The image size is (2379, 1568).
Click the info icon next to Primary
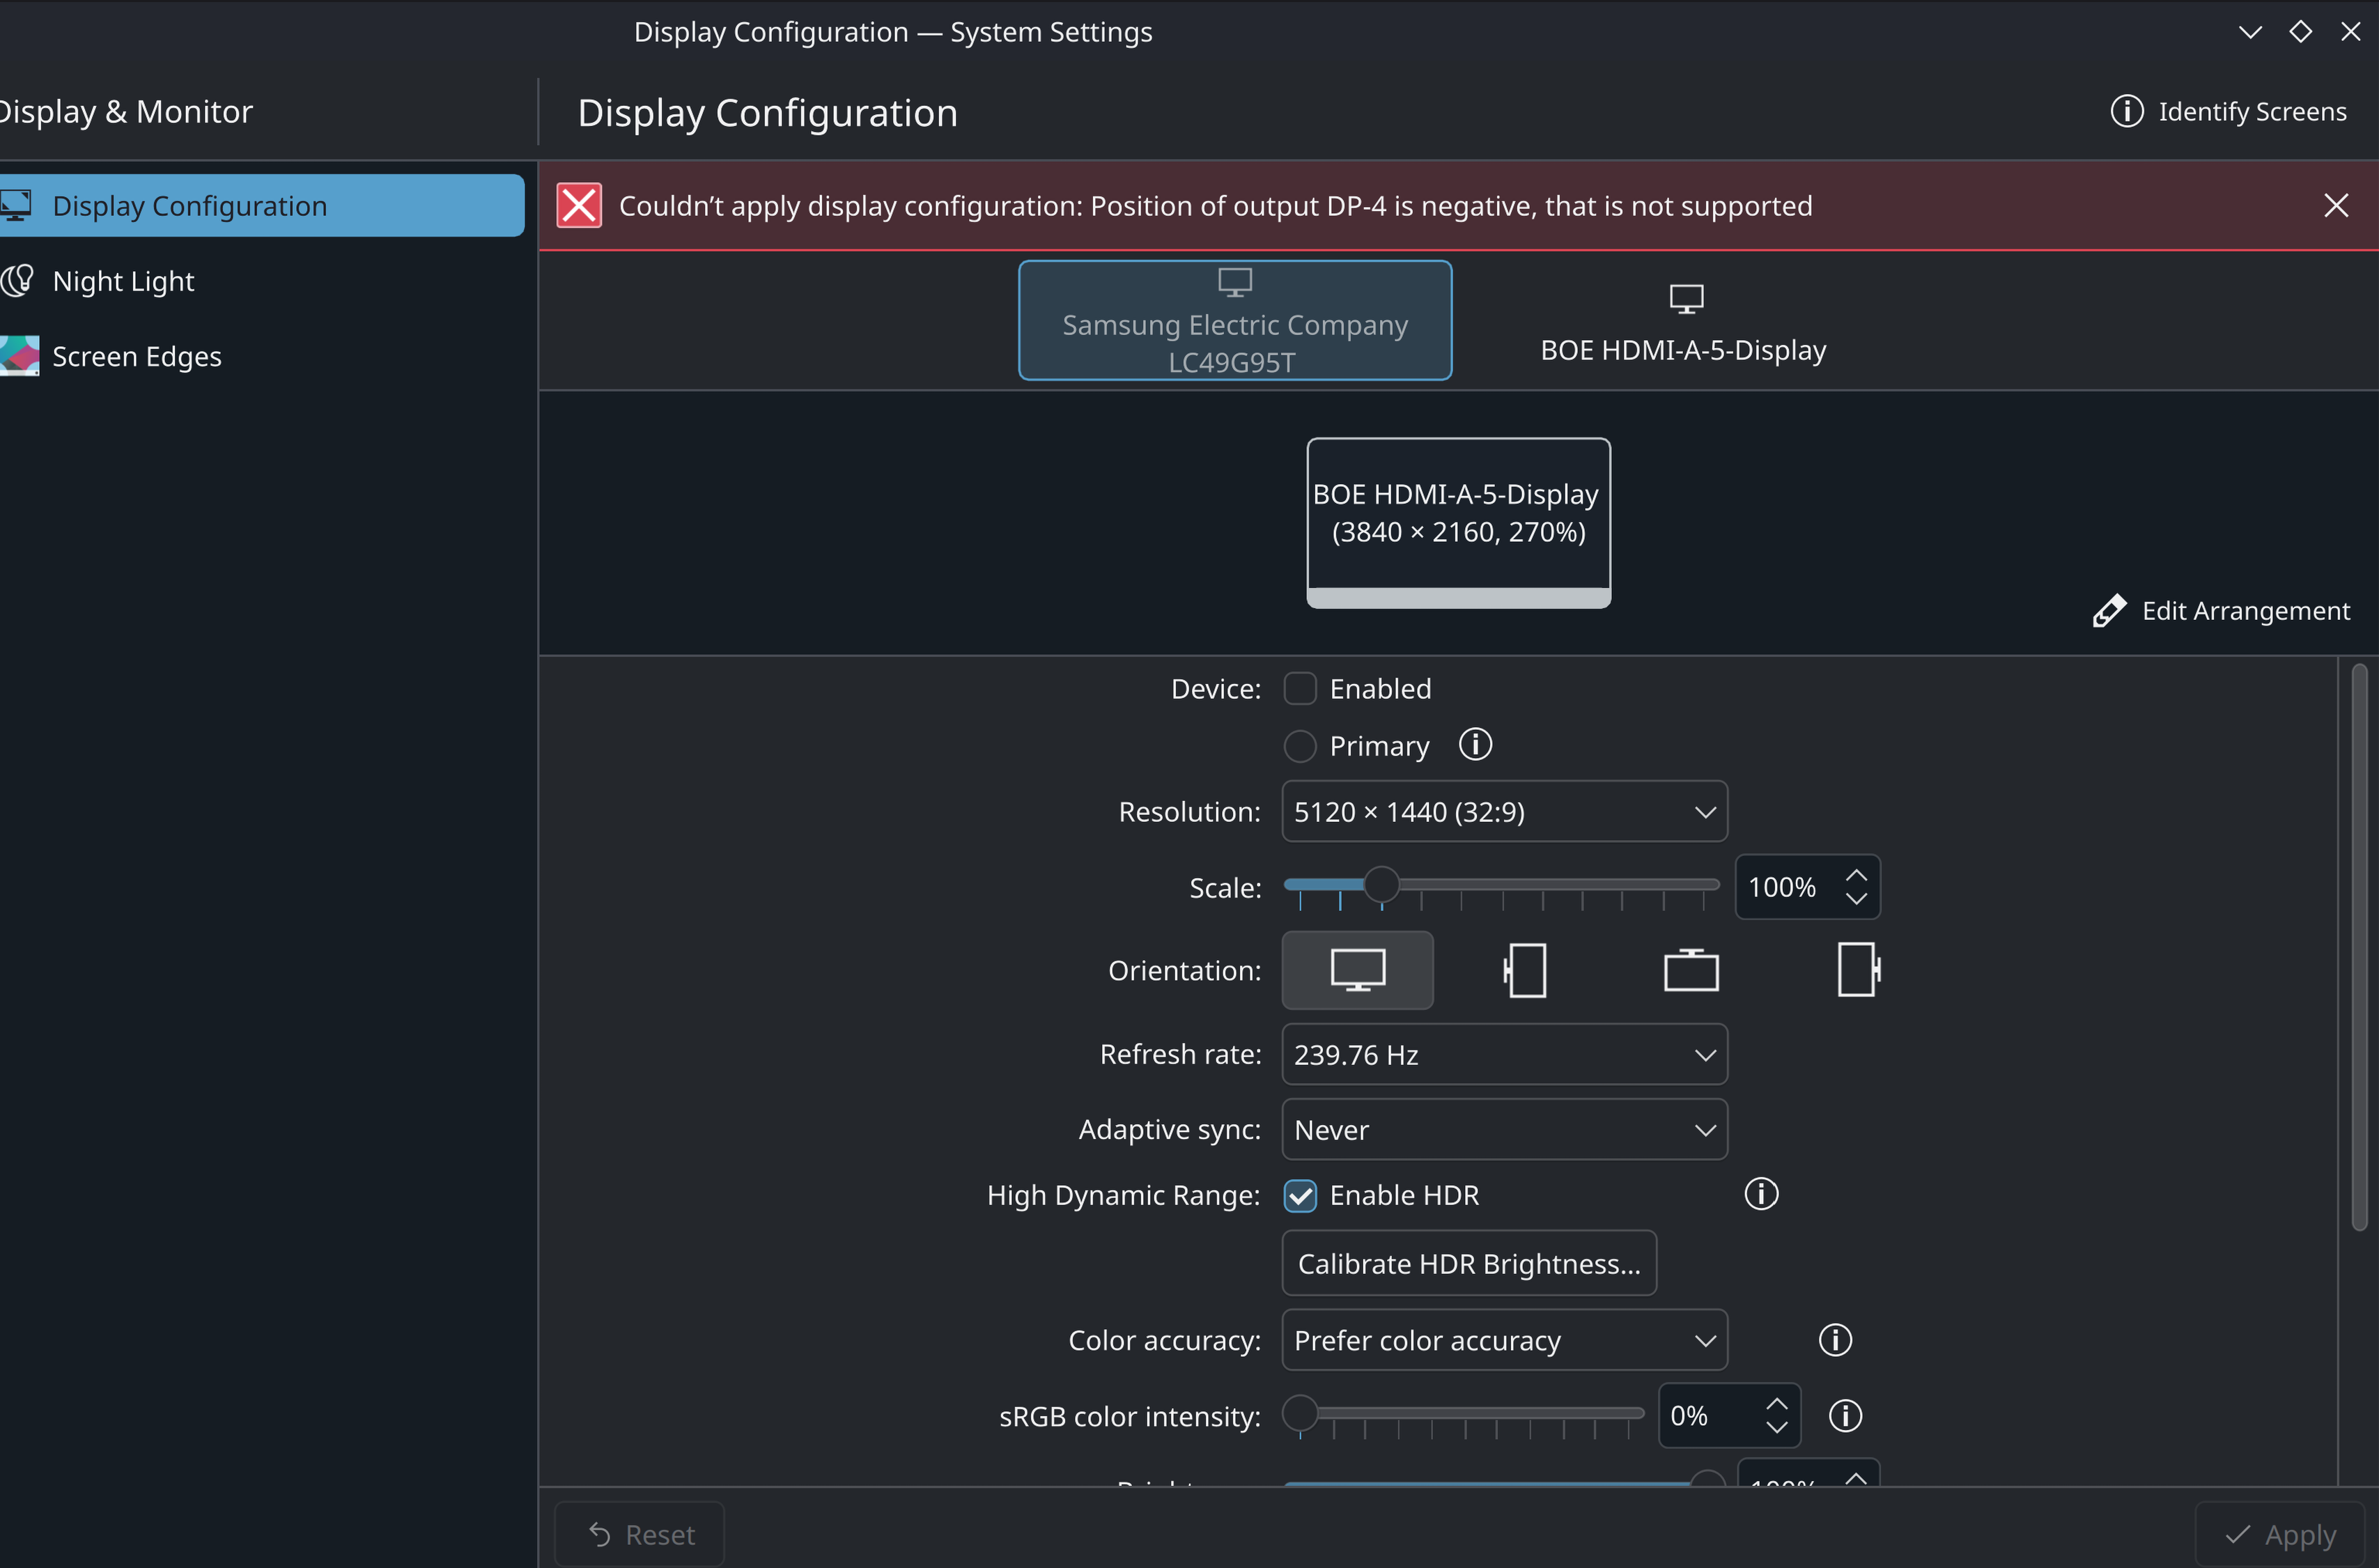tap(1475, 745)
